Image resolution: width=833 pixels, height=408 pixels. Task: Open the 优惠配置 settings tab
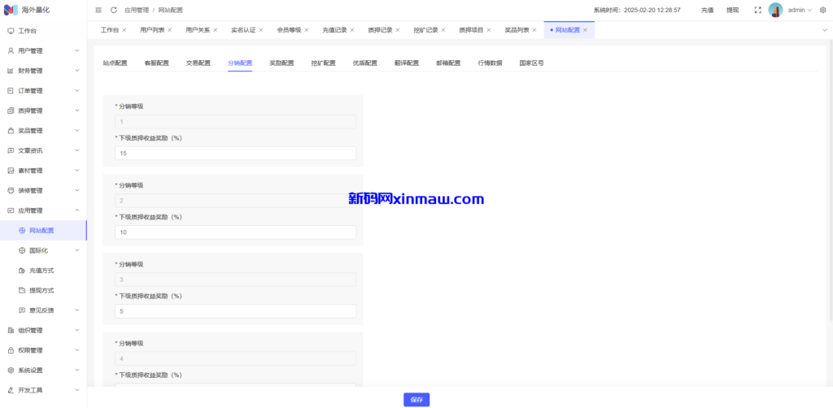click(x=365, y=63)
